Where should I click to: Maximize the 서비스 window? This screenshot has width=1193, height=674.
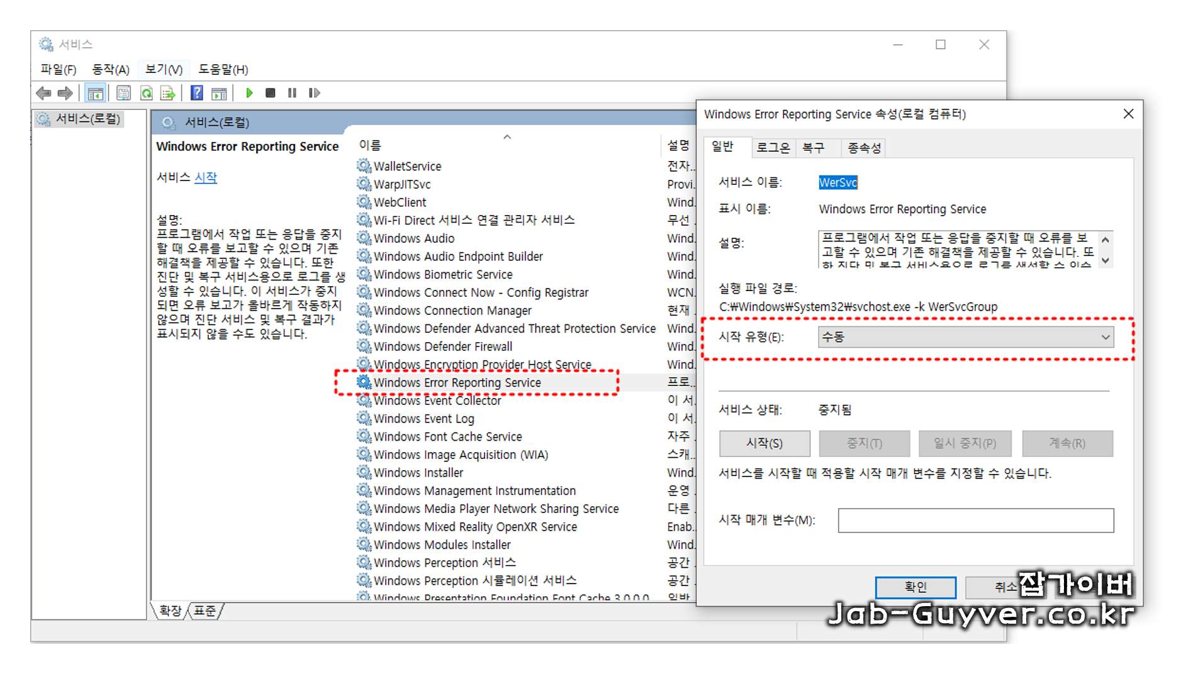(941, 45)
